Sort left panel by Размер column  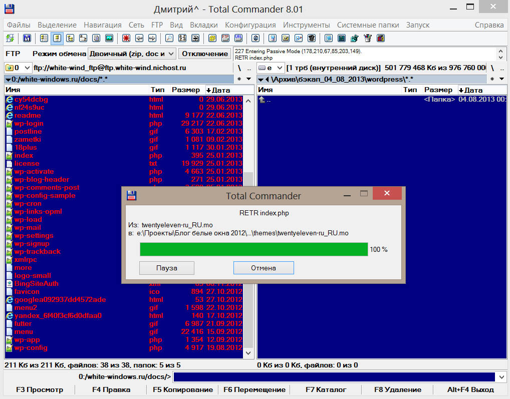coord(186,90)
